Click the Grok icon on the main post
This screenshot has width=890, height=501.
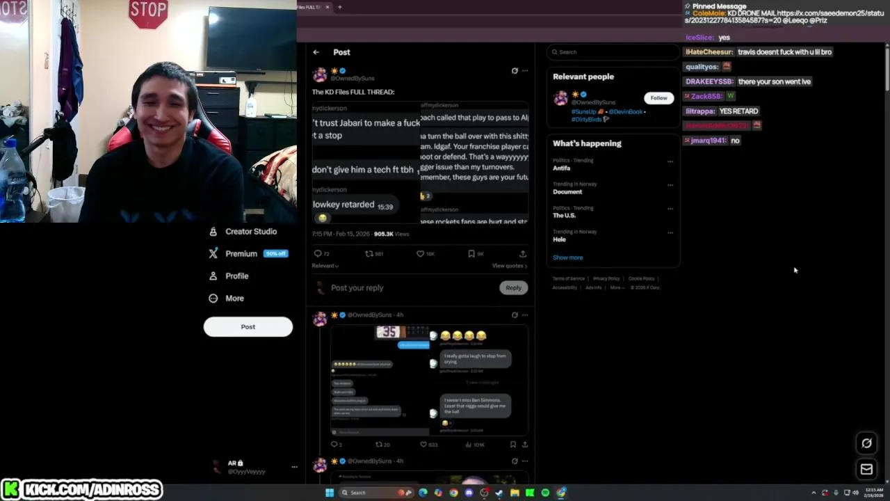[515, 70]
